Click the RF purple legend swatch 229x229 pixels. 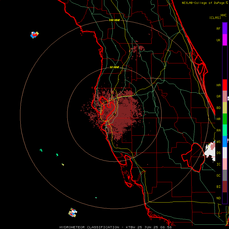point(225,28)
